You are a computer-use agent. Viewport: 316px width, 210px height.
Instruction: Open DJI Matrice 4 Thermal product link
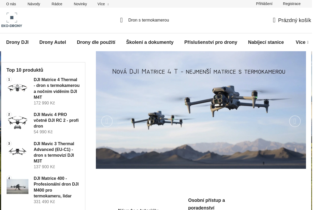[57, 88]
